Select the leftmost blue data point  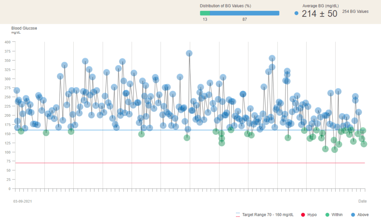[x=16, y=90]
